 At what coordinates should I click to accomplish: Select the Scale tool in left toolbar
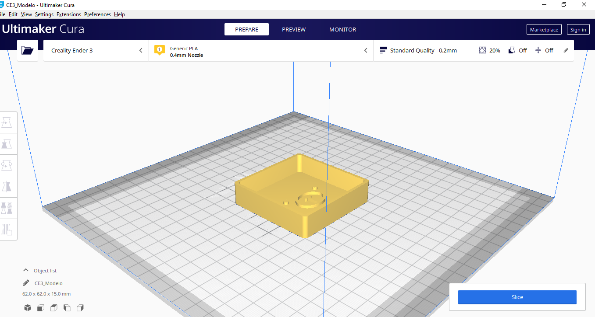(7, 144)
